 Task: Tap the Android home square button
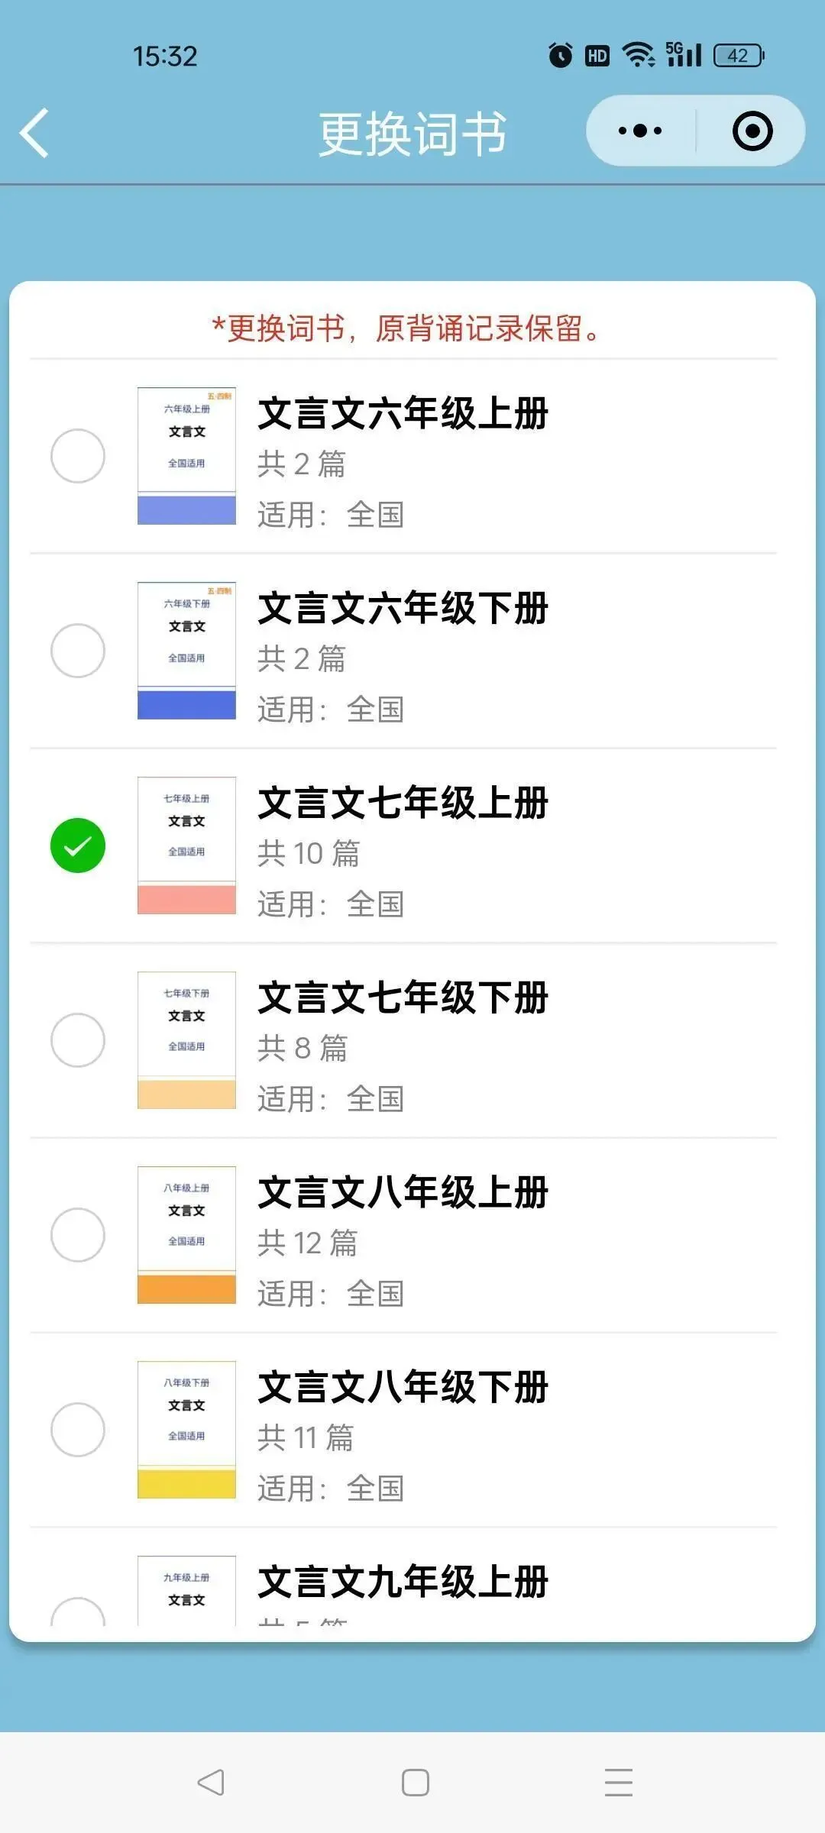(415, 1782)
